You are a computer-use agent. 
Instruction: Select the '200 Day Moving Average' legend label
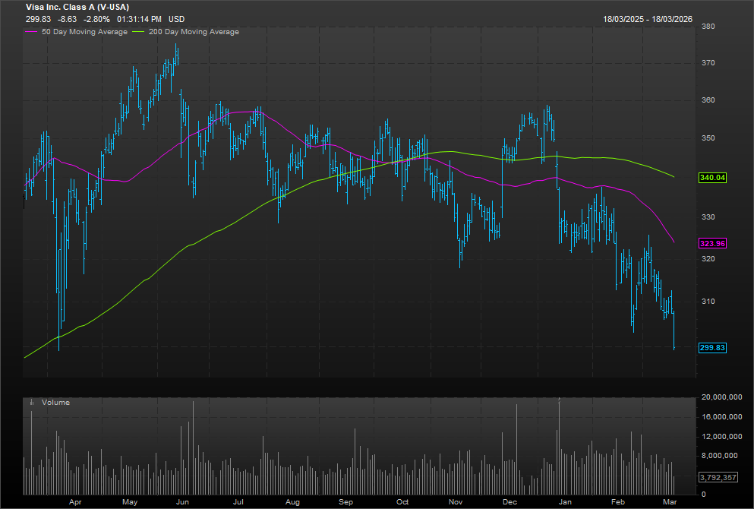(x=194, y=32)
